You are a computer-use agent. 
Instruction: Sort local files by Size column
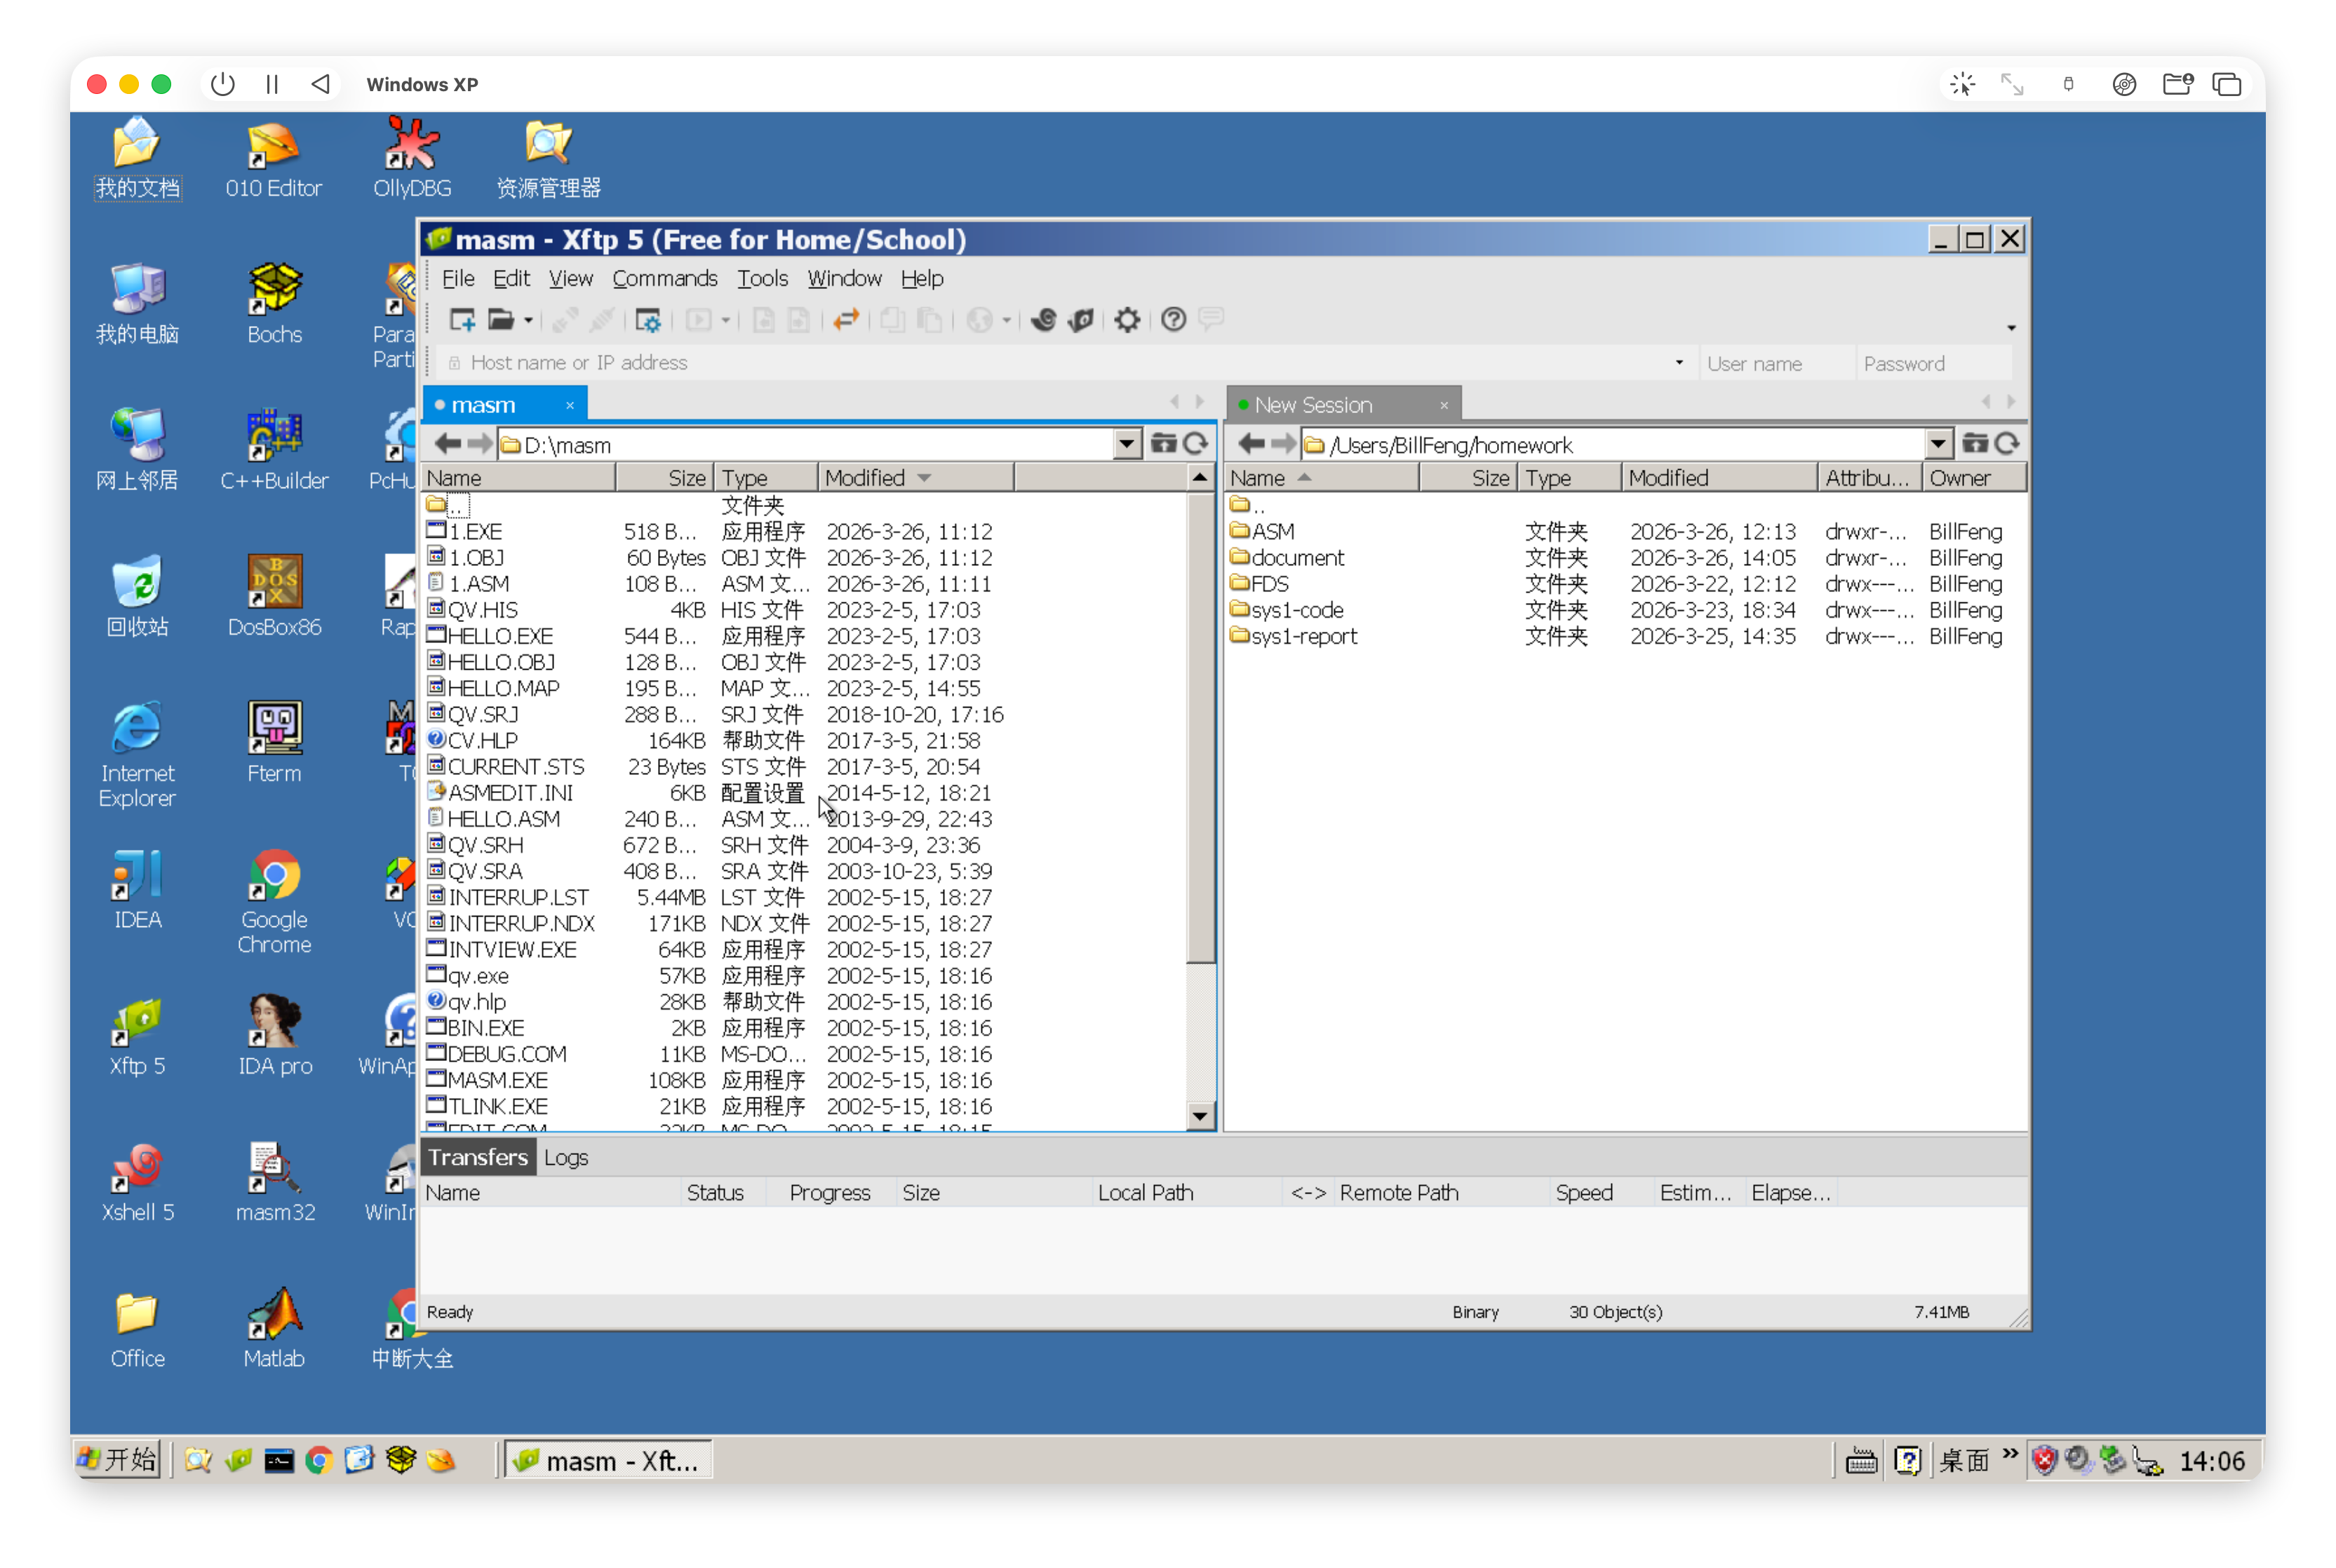664,478
